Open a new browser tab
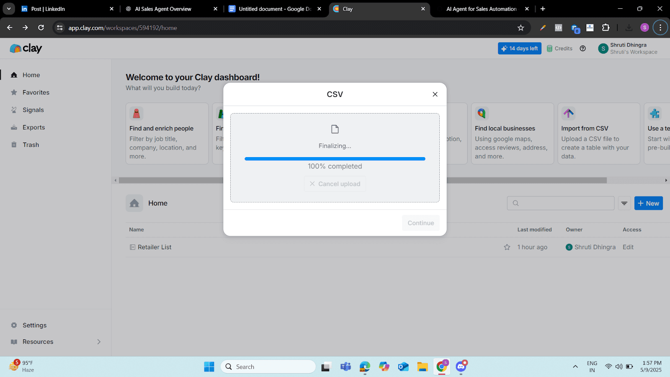The width and height of the screenshot is (670, 377). (543, 9)
